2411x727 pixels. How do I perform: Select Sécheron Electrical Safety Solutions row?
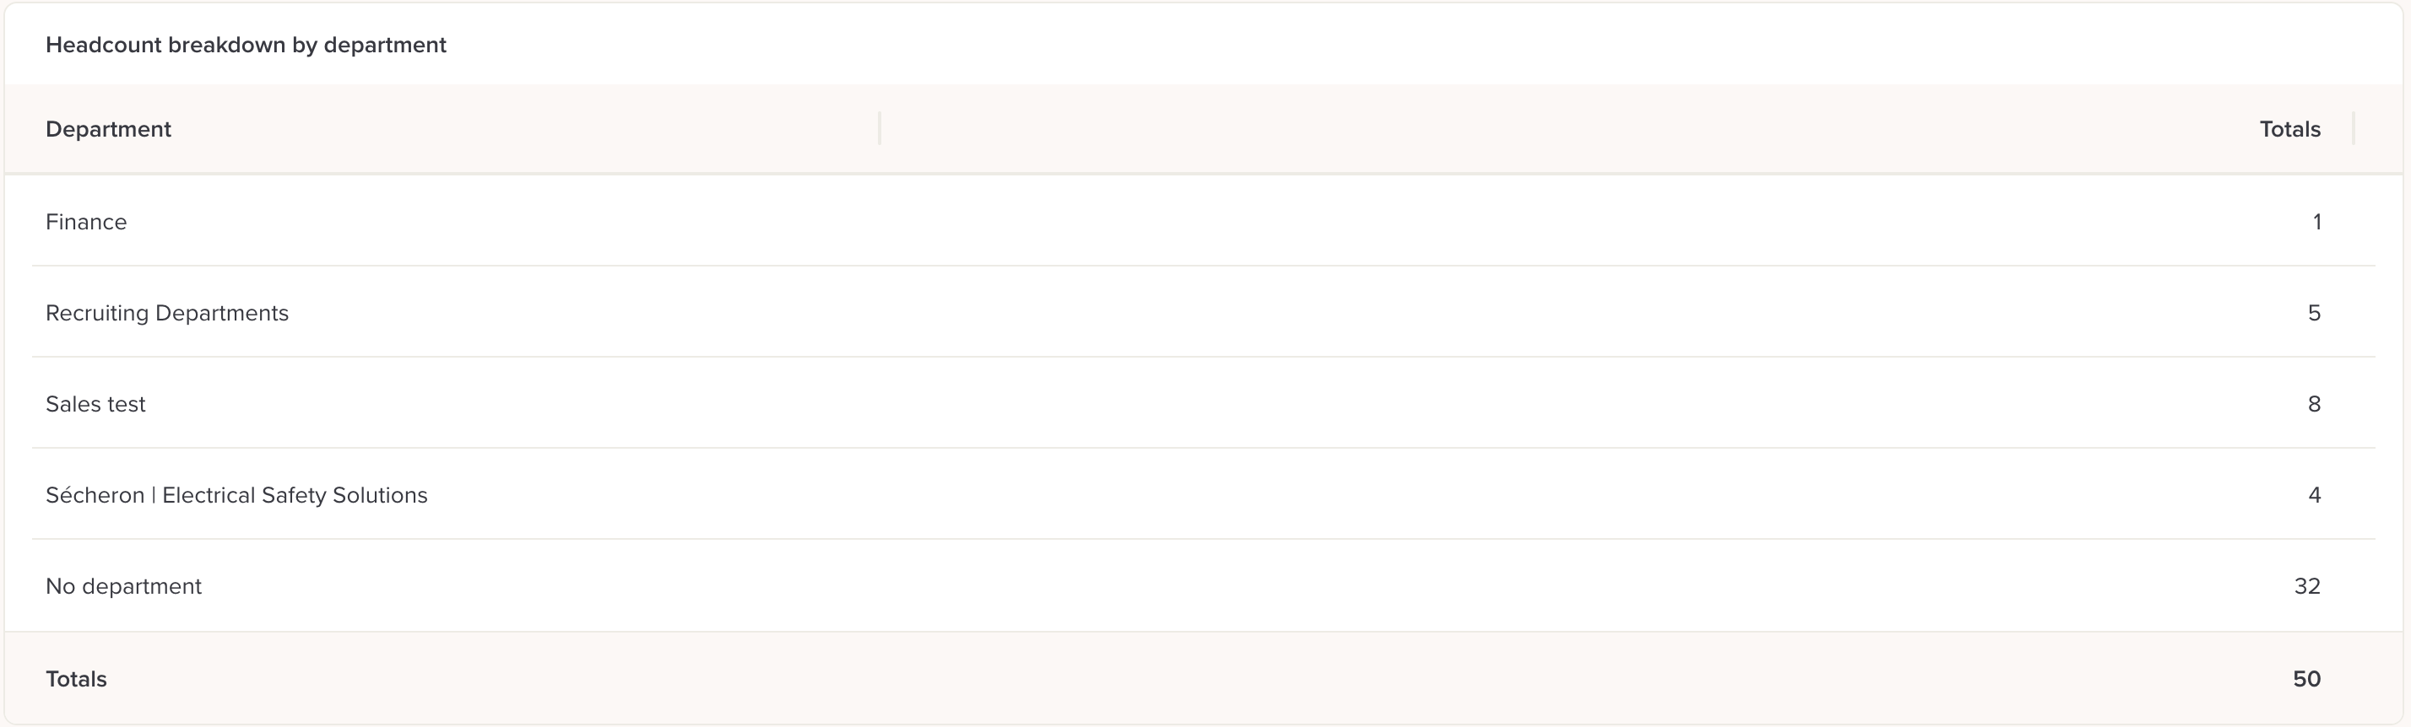(1204, 494)
